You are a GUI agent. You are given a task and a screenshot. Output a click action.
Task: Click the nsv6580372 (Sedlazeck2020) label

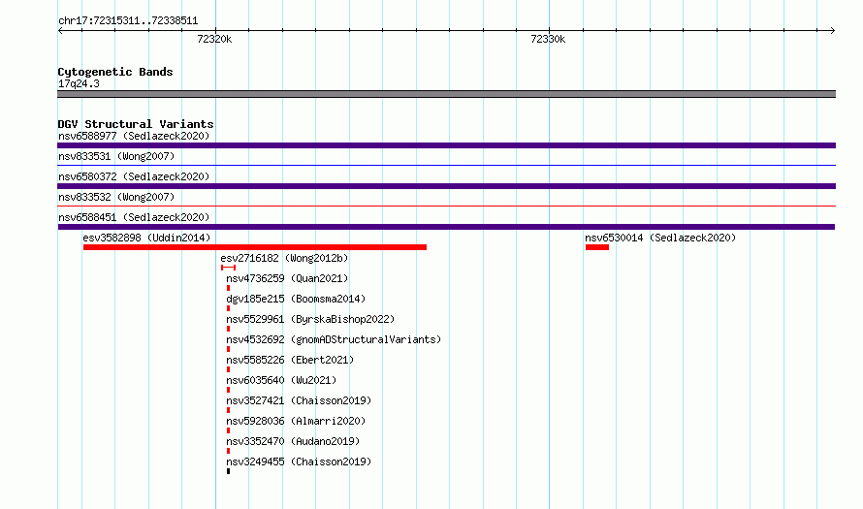coord(134,176)
